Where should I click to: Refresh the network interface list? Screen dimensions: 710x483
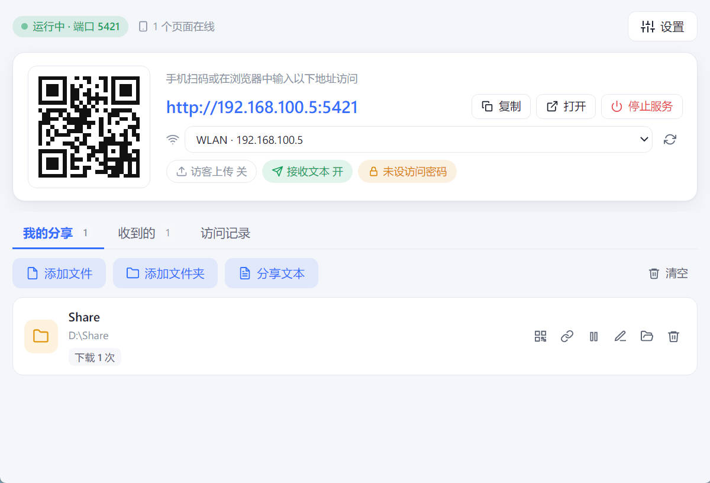tap(670, 140)
